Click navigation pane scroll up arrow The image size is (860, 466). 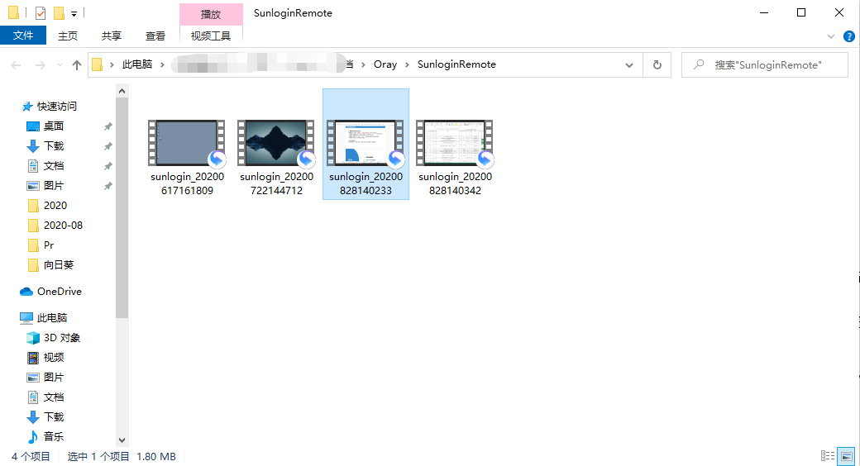[x=122, y=91]
